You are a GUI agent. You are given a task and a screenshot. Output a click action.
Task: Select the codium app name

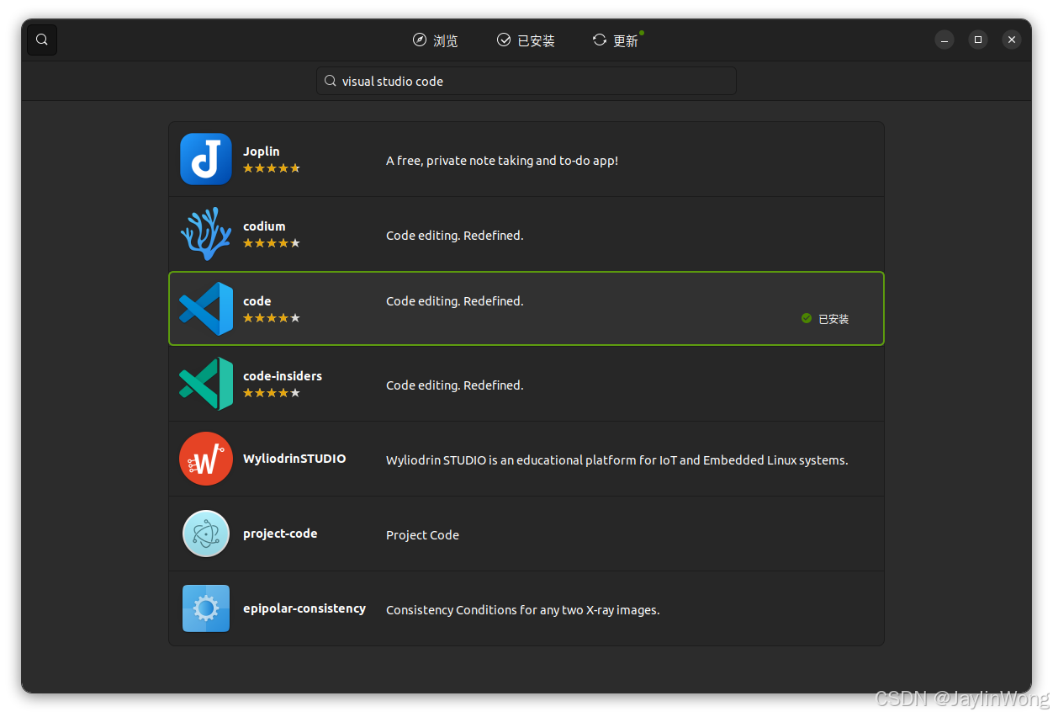[264, 226]
